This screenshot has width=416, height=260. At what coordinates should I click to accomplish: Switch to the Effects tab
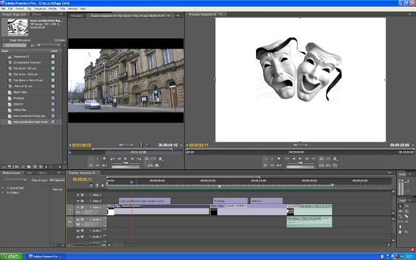(36, 14)
